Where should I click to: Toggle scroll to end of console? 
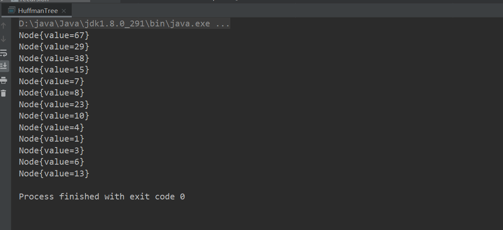3,66
